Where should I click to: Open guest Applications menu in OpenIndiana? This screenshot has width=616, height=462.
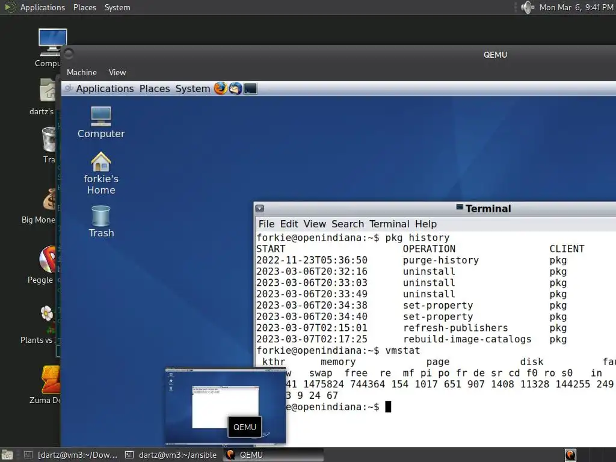coord(105,89)
